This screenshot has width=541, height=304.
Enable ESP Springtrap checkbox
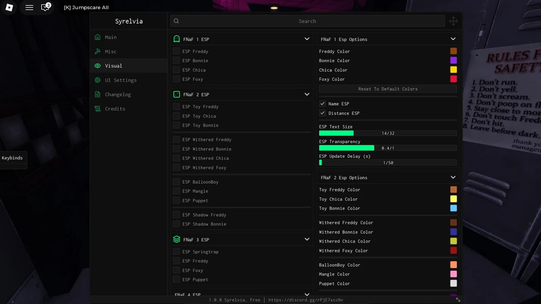click(x=176, y=252)
